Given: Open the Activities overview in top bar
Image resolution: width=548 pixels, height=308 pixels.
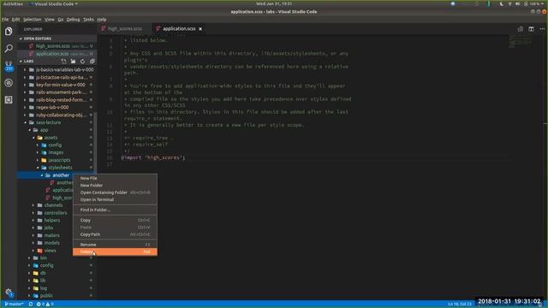Looking at the screenshot, I should (13, 3).
